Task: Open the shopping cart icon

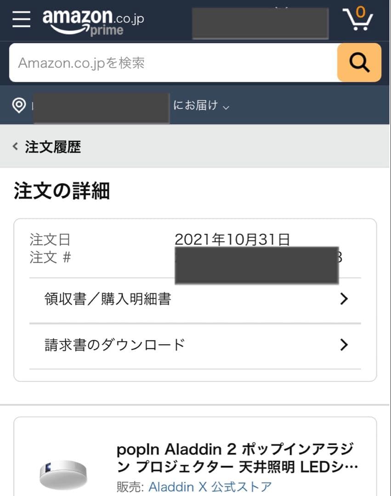Action: (358, 19)
